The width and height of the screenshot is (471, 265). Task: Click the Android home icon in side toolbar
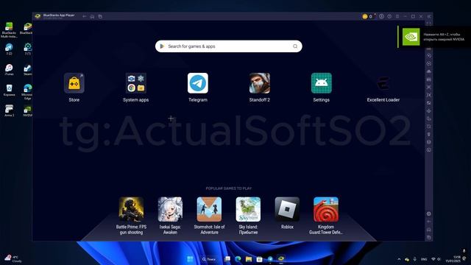pyautogui.click(x=429, y=230)
